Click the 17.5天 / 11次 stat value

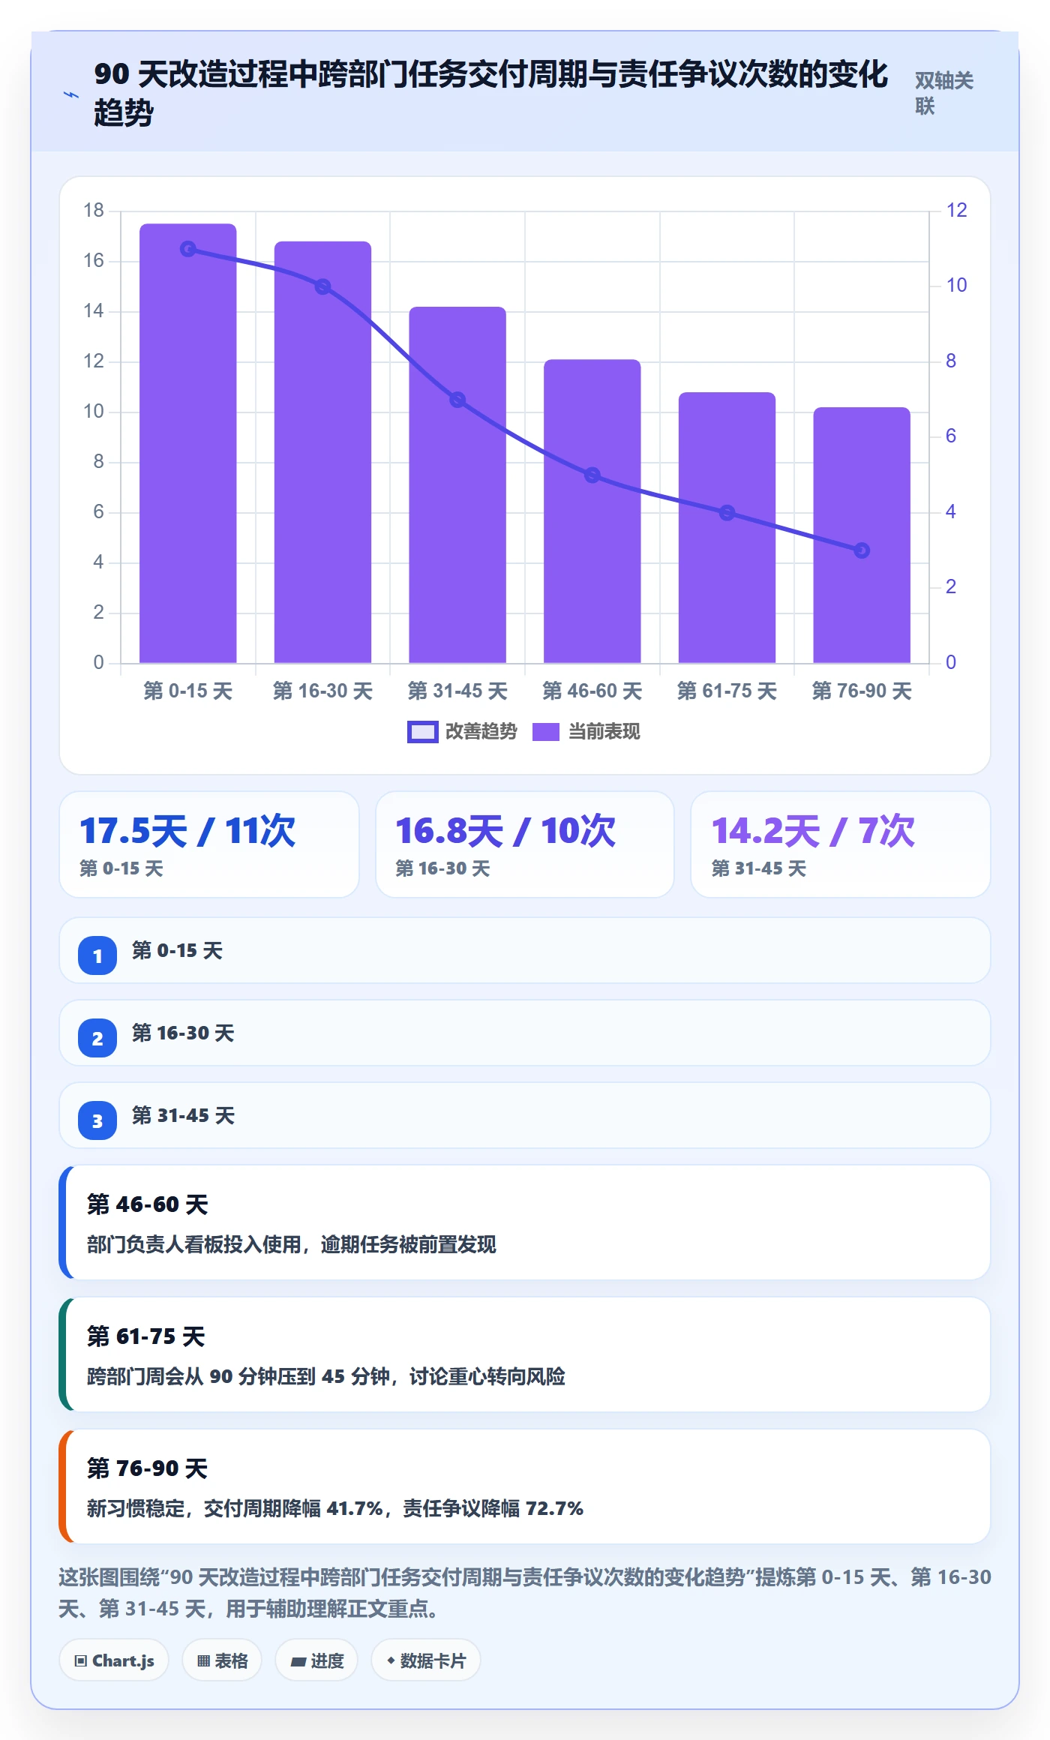[187, 831]
